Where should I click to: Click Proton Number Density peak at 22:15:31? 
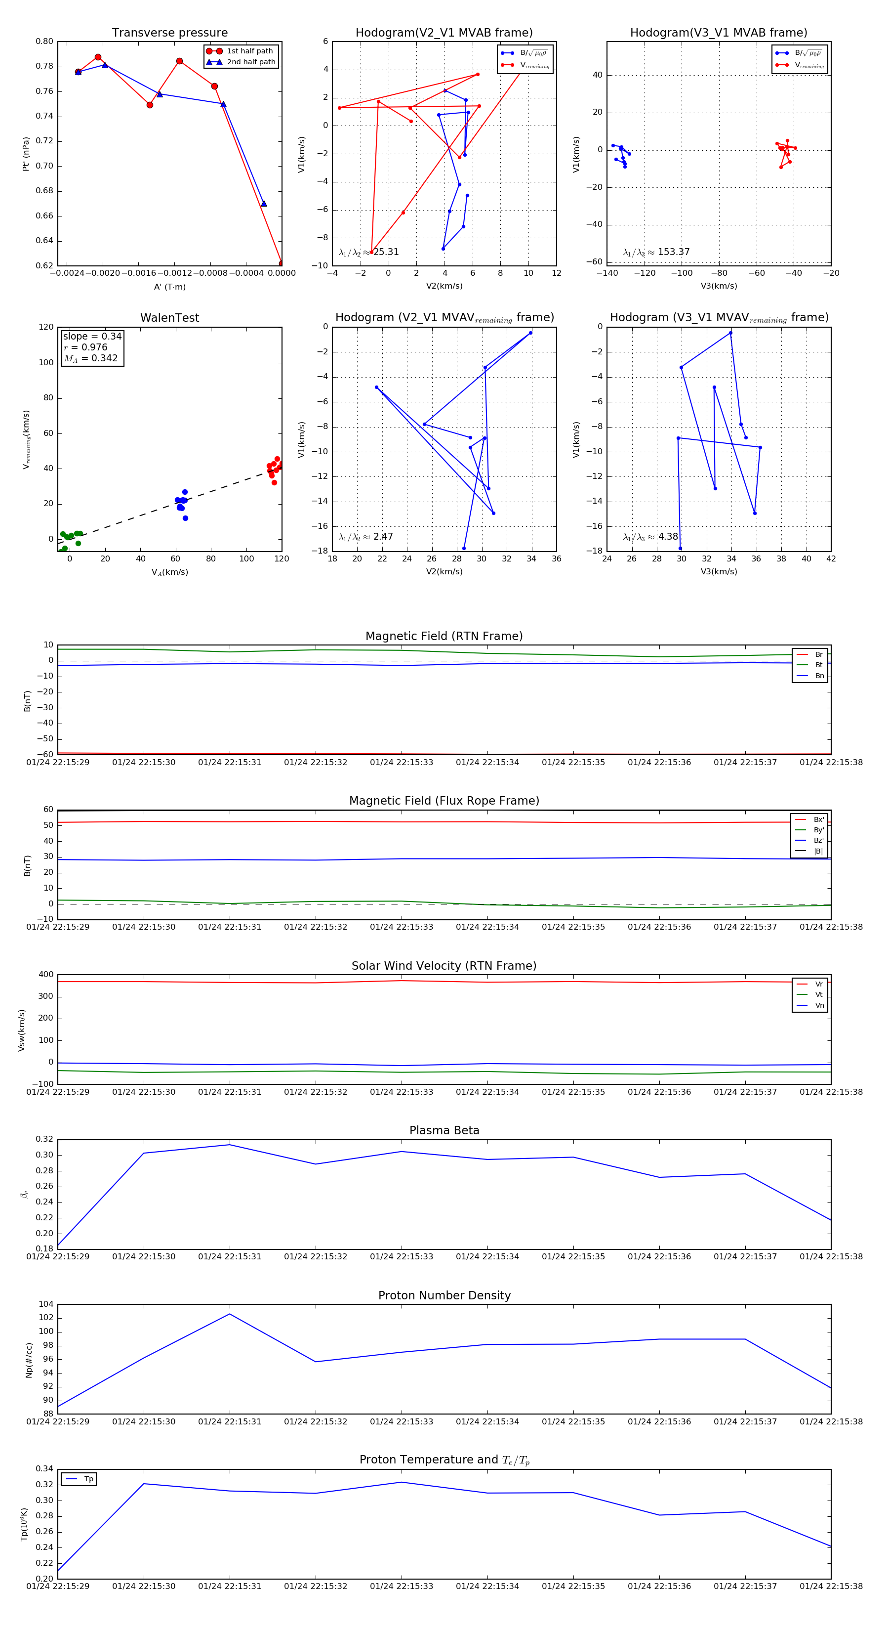(230, 1314)
